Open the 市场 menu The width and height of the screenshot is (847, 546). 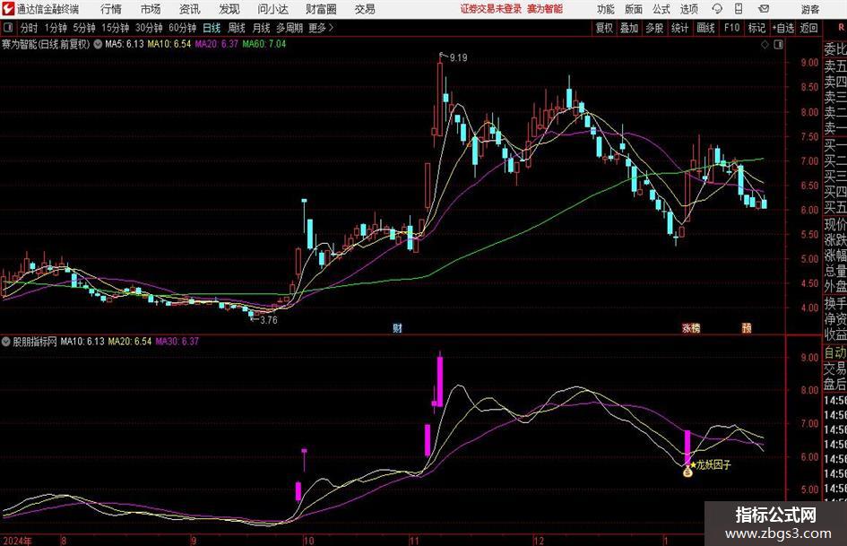[x=151, y=9]
